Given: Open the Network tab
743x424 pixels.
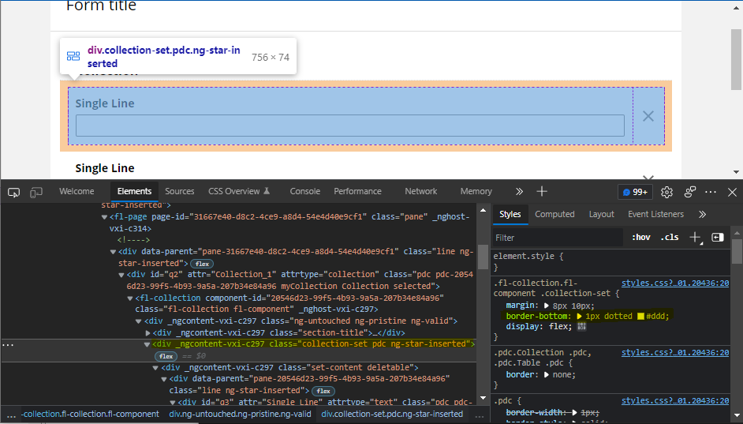Looking at the screenshot, I should (x=420, y=192).
